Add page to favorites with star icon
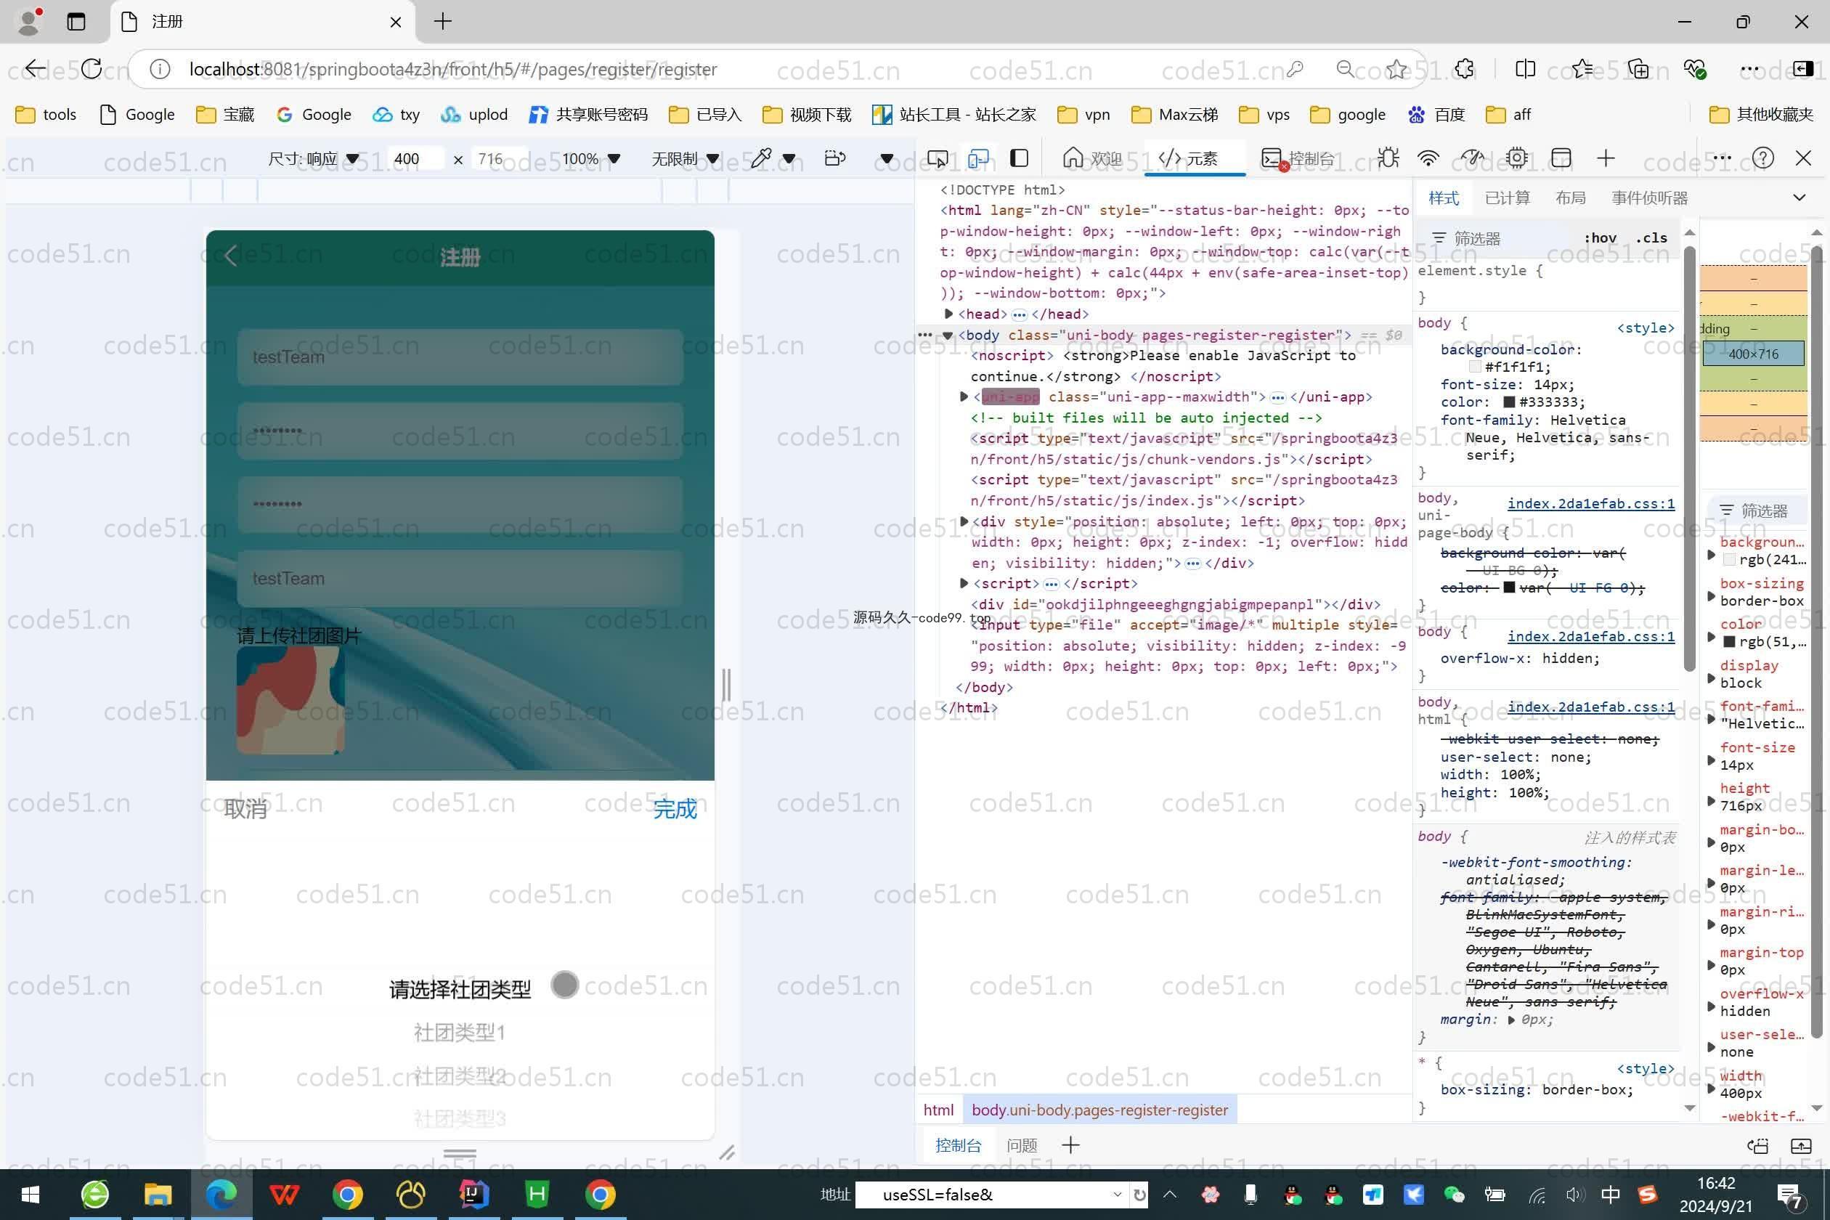The image size is (1830, 1220). 1396,69
